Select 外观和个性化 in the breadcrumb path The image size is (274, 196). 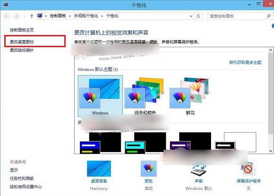coord(86,16)
